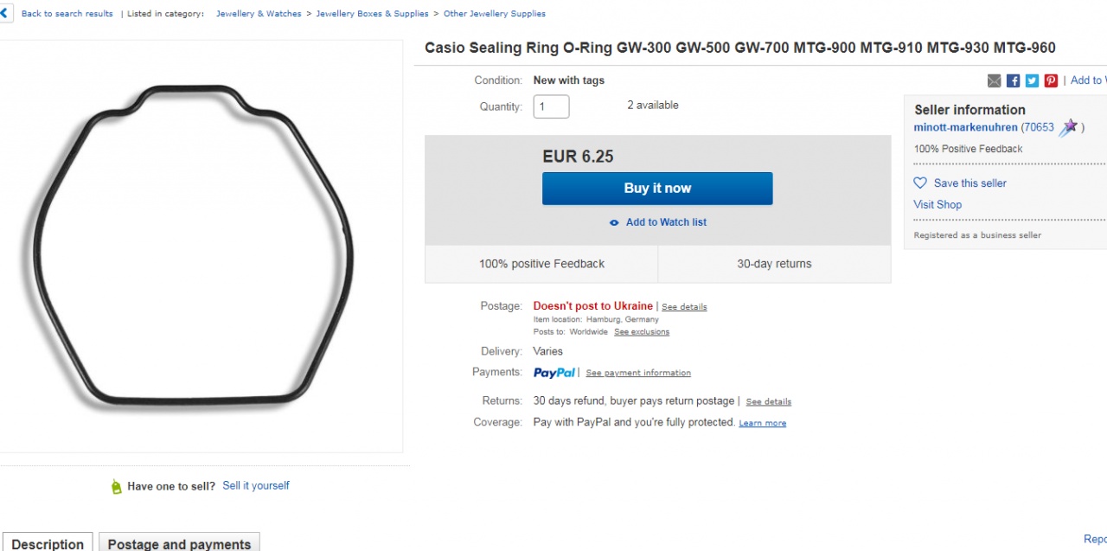Screen dimensions: 1107x551
Task: Open the Description tab
Action: pos(48,543)
